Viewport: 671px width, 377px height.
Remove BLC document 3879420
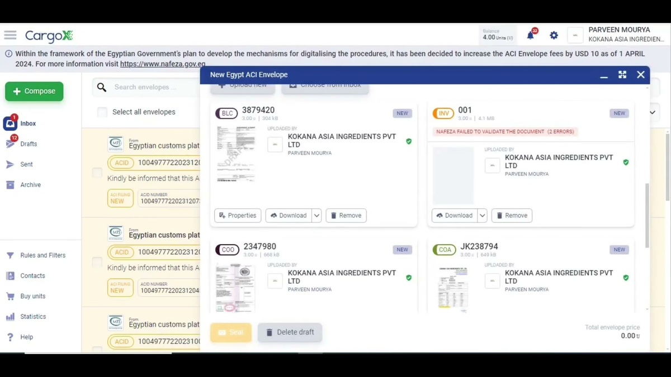click(346, 216)
